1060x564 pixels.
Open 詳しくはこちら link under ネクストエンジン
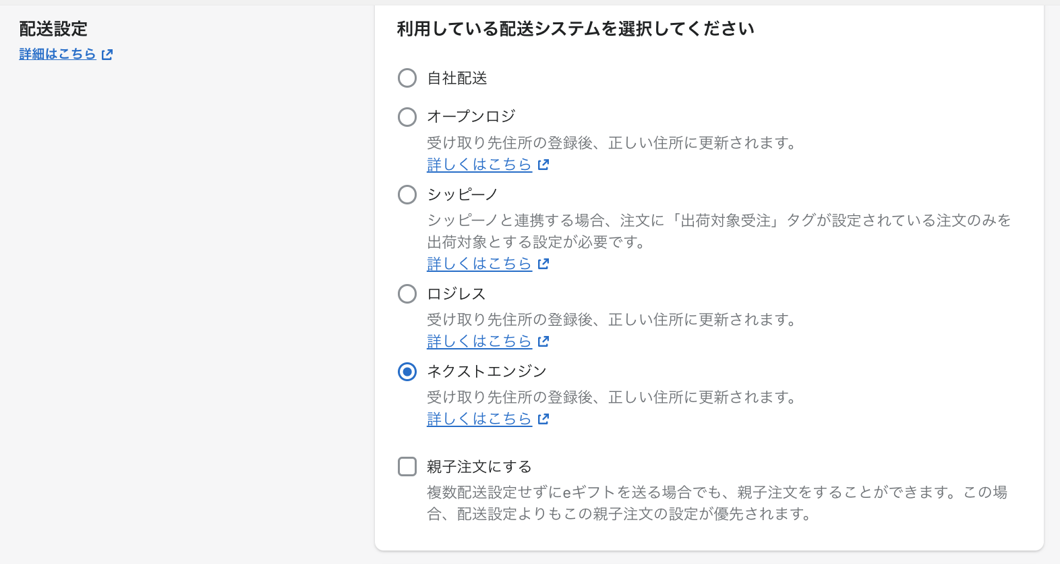tap(479, 419)
